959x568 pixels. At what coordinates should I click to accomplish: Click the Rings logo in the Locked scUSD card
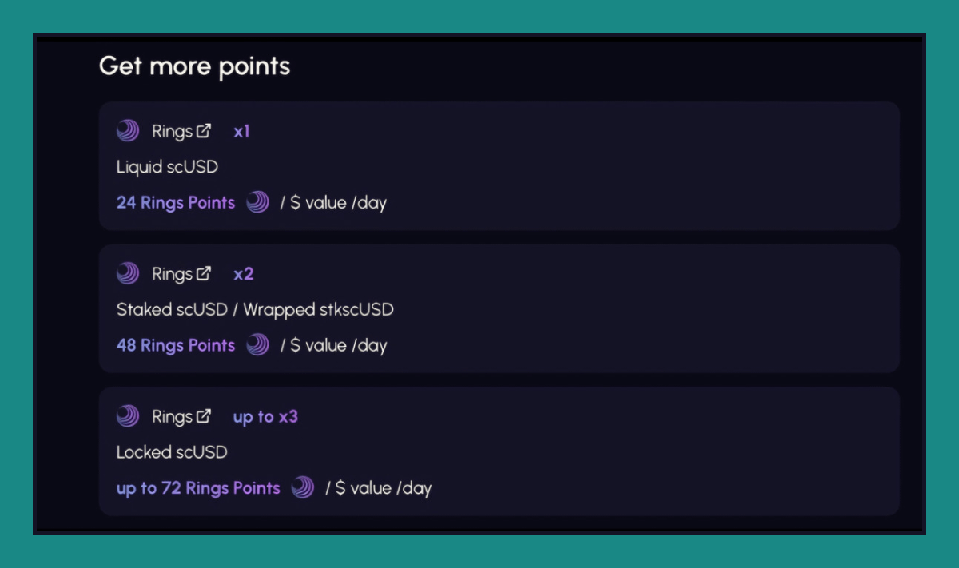128,416
